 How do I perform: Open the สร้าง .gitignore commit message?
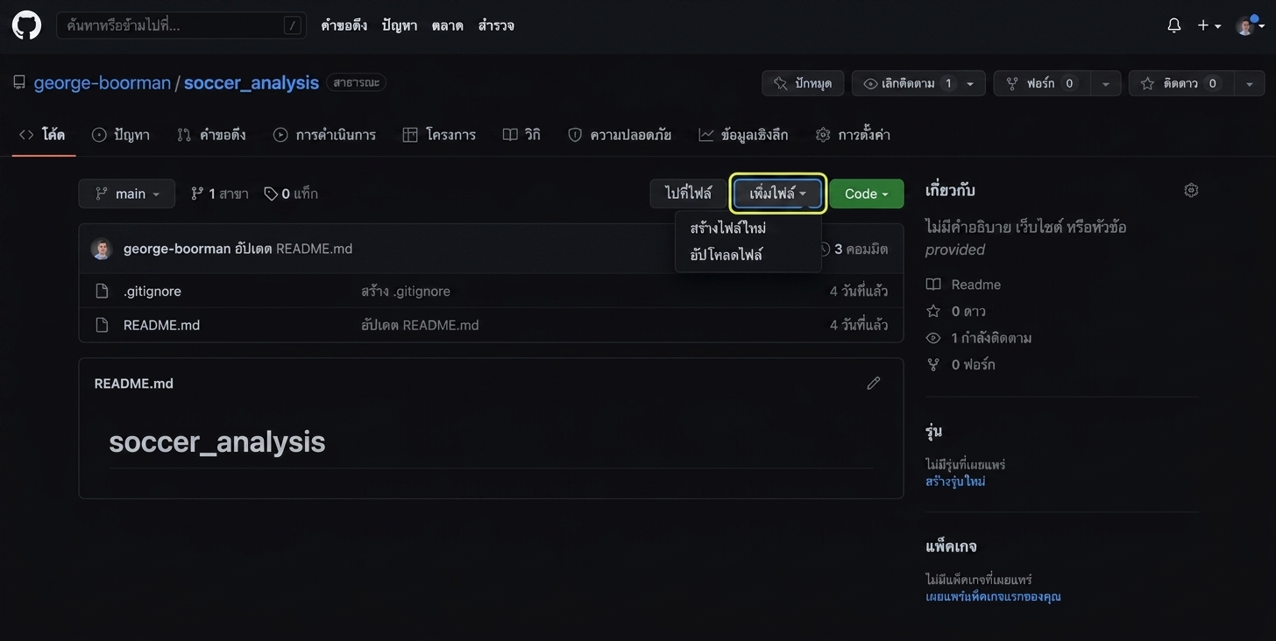point(406,291)
